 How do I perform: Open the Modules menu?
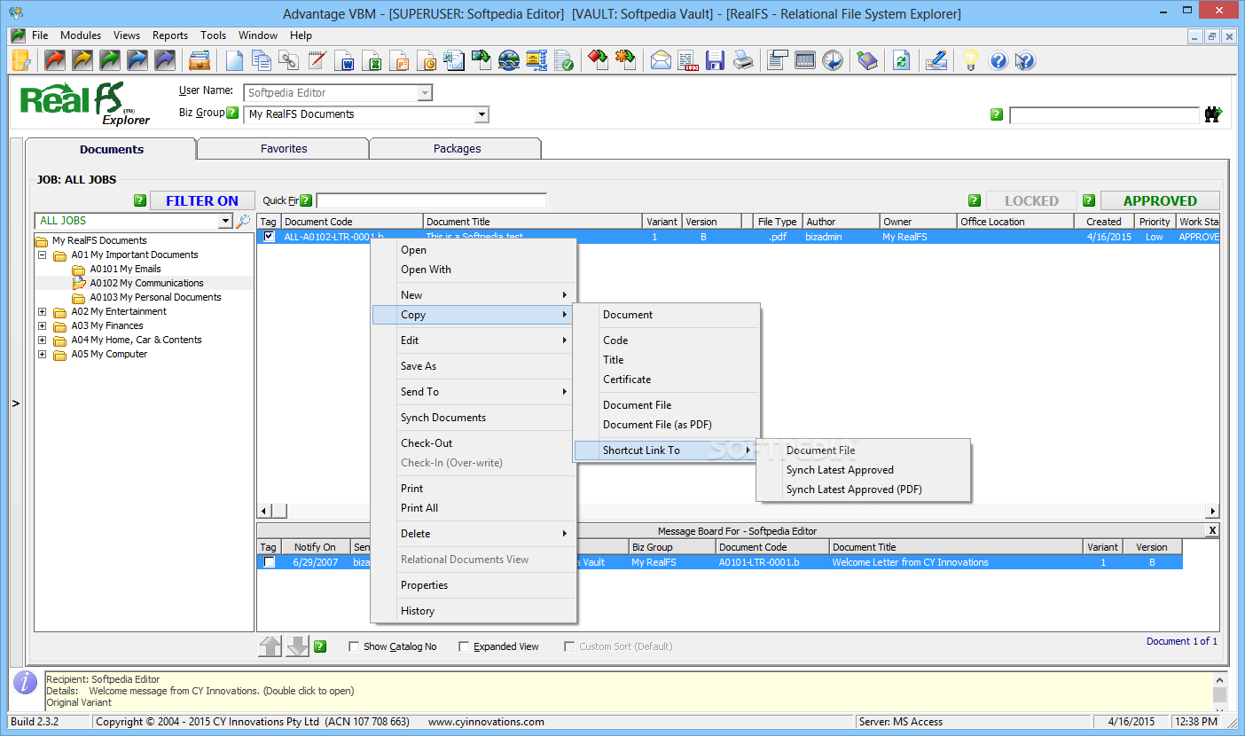tap(81, 35)
